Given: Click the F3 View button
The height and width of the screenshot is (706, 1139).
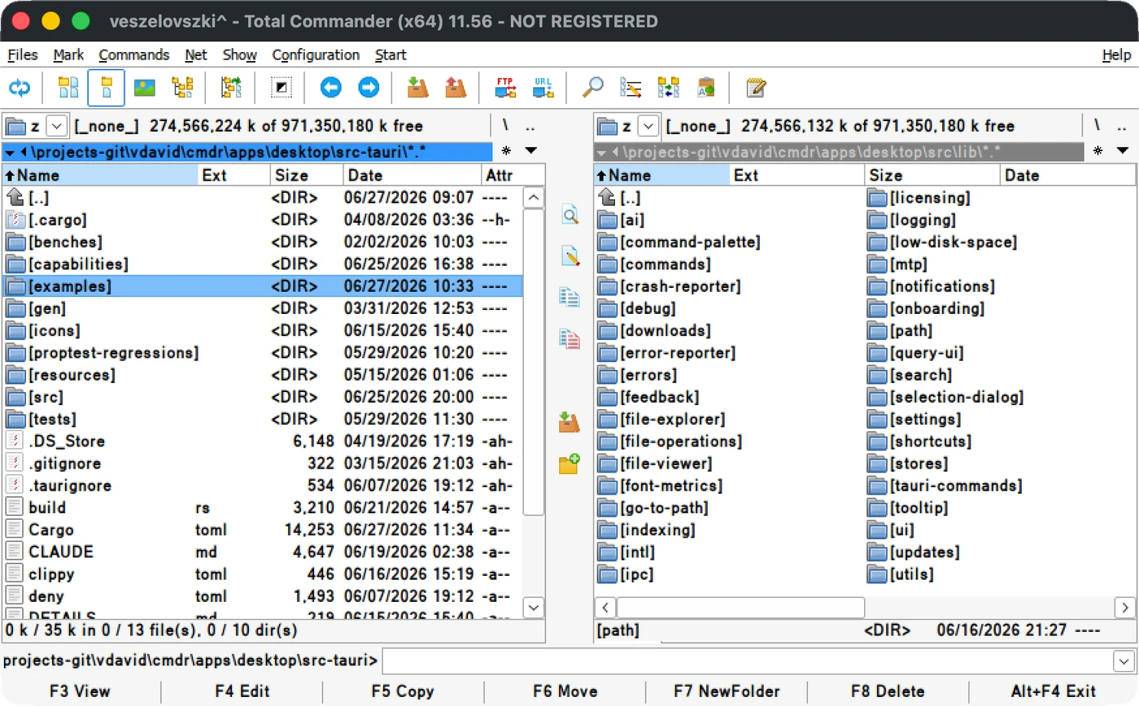Looking at the screenshot, I should [x=80, y=691].
